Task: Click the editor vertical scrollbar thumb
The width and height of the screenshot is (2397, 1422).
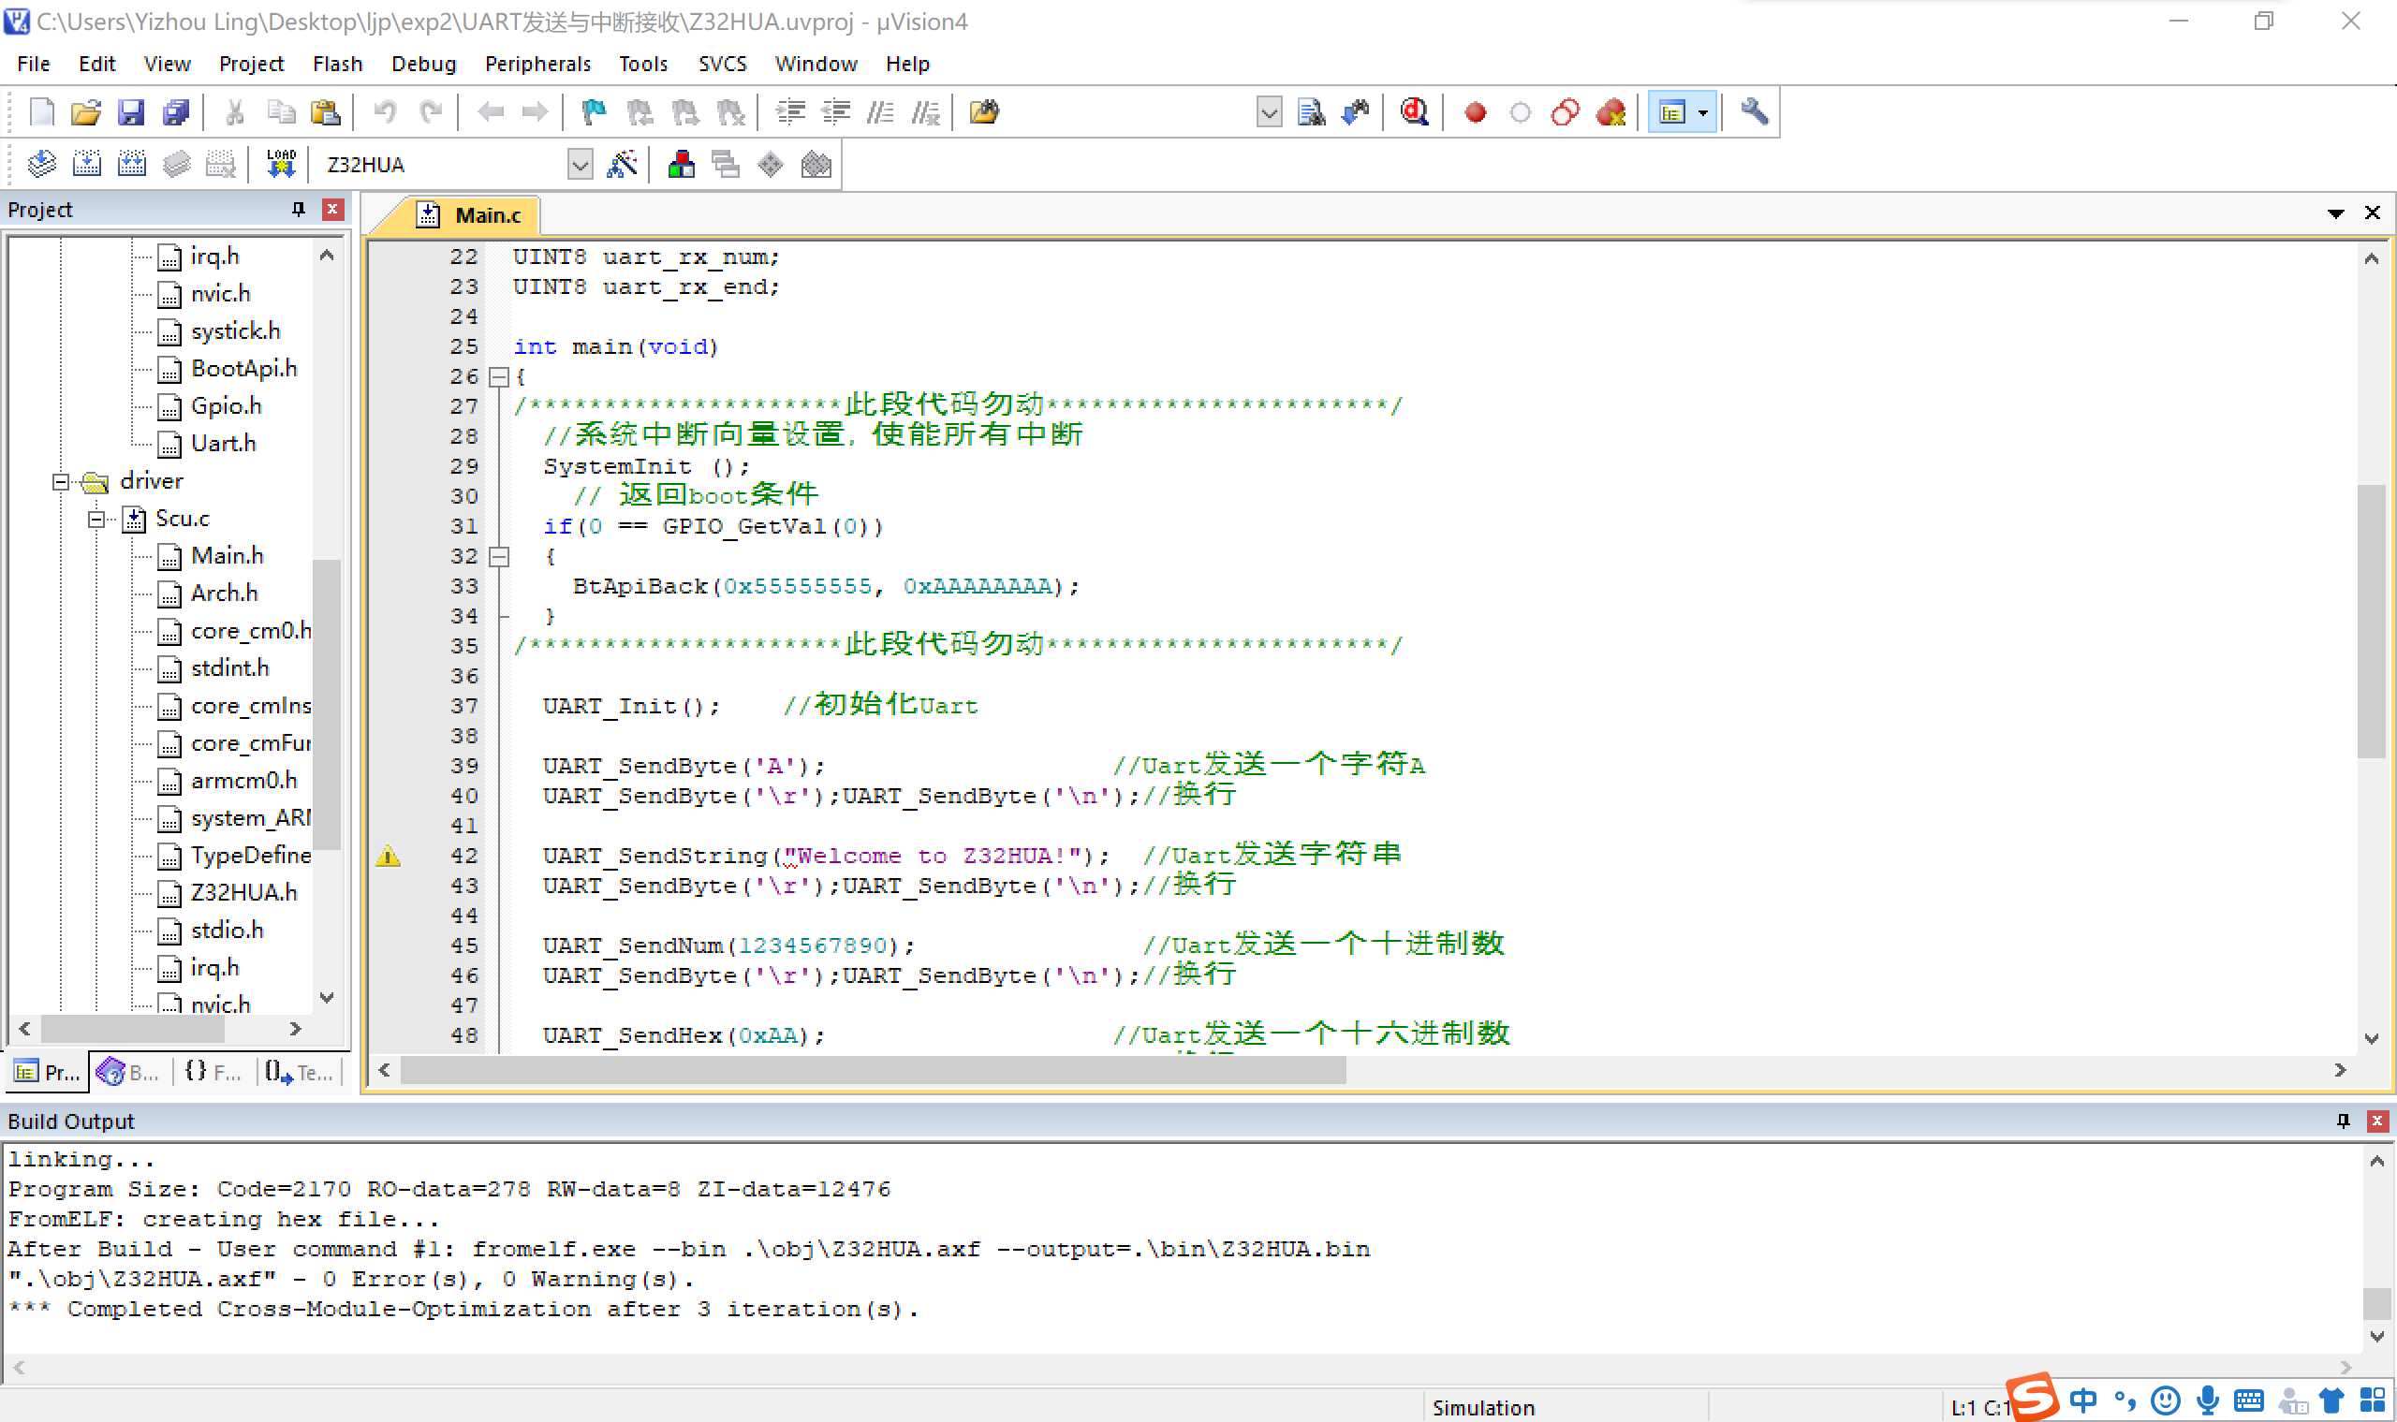Action: (2371, 622)
